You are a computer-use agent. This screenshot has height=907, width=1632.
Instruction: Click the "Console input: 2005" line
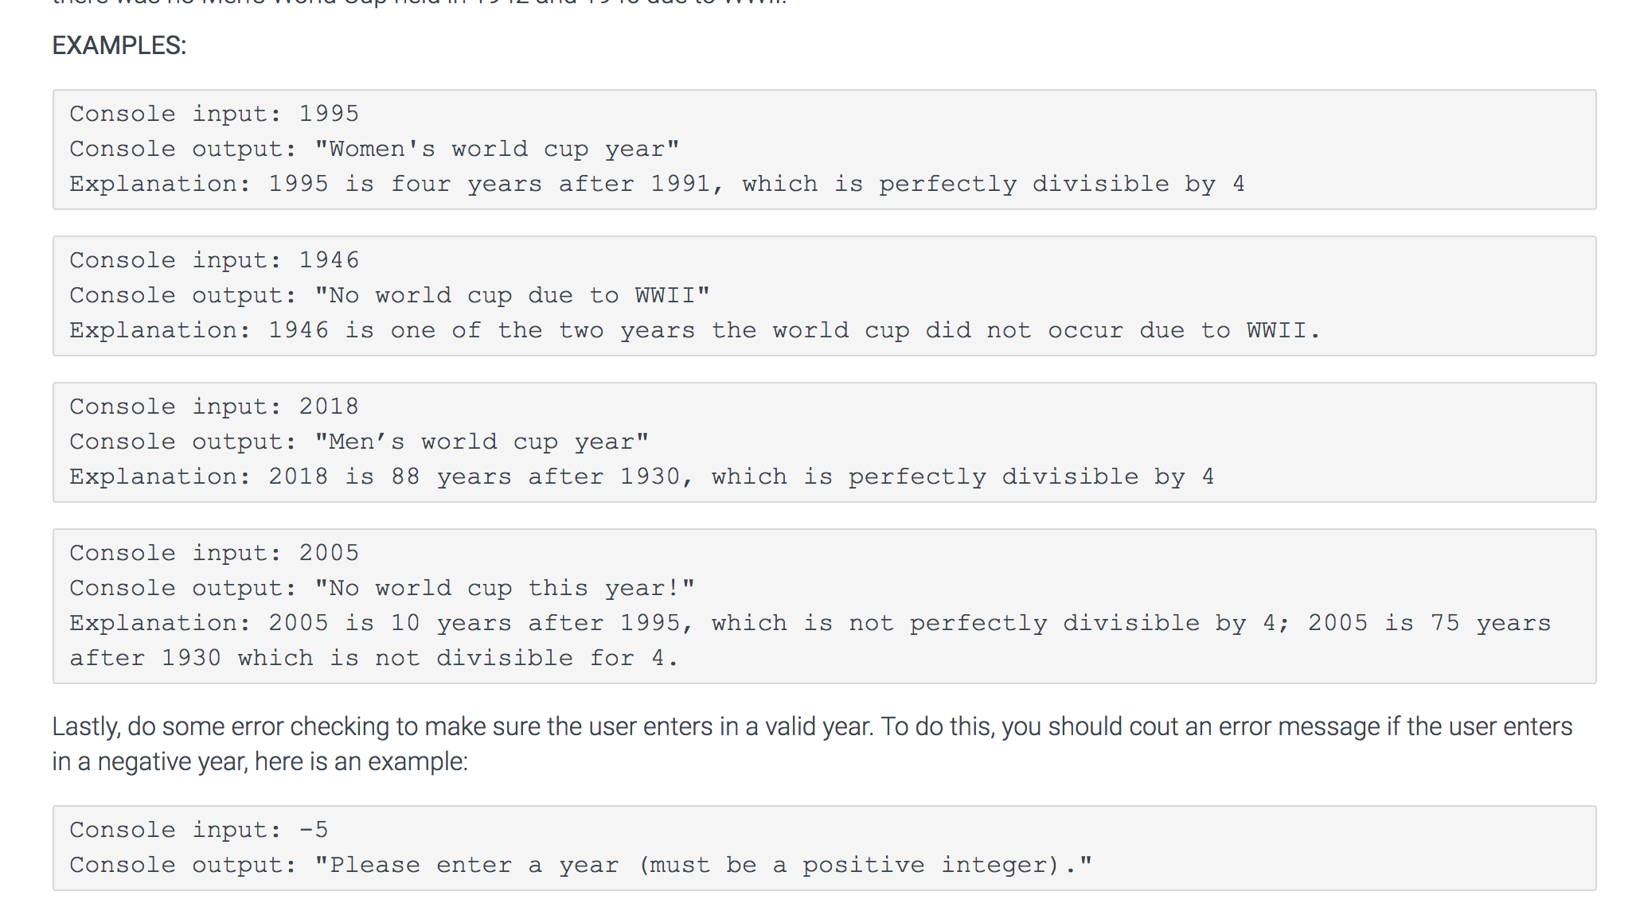(x=214, y=553)
